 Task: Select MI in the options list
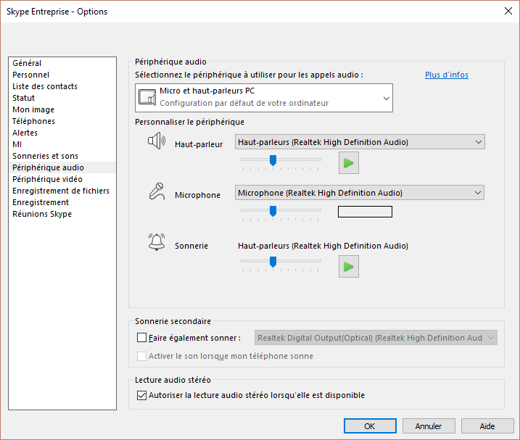62,144
